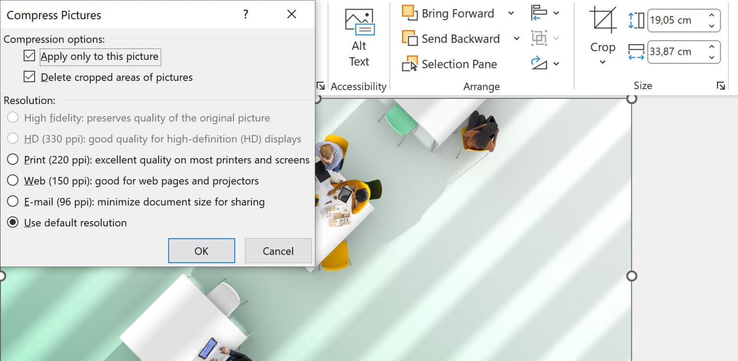Click the Group objects icon
Screen dimensions: 738x361
[540, 38]
